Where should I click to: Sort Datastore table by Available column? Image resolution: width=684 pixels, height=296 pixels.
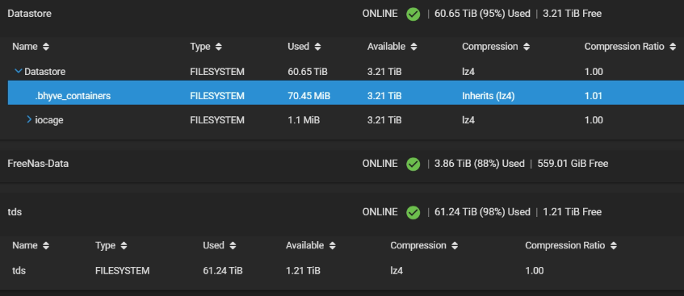point(392,47)
